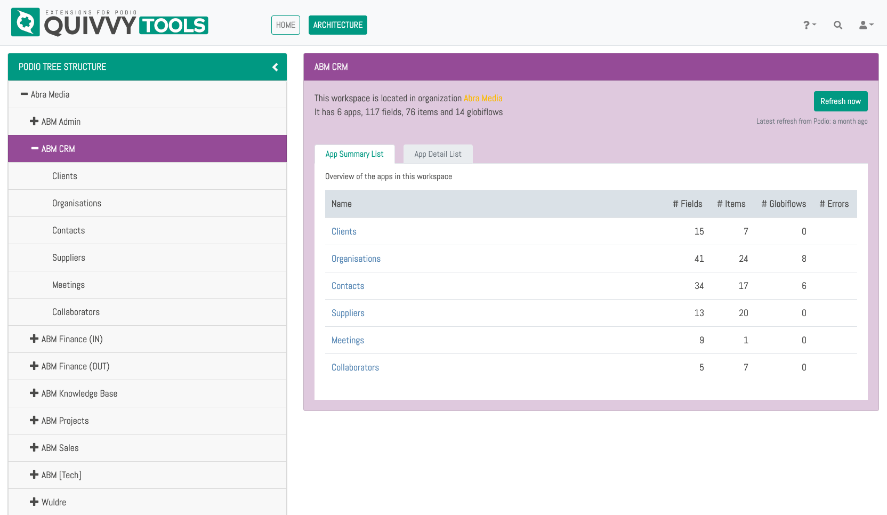The height and width of the screenshot is (515, 887).
Task: Expand the ABM [Tech] plus icon
Action: pos(34,475)
